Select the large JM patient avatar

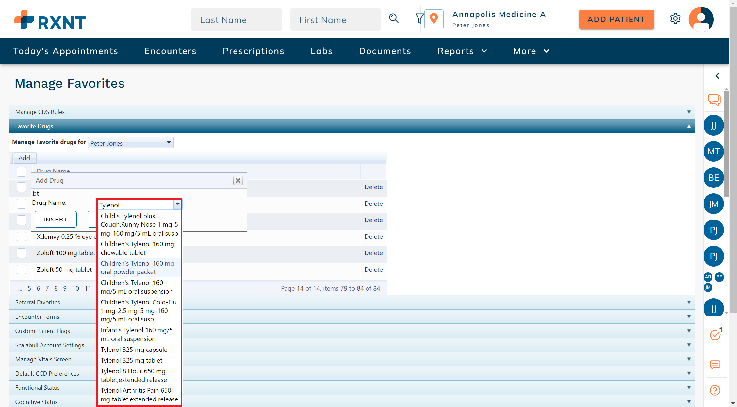[x=713, y=204]
